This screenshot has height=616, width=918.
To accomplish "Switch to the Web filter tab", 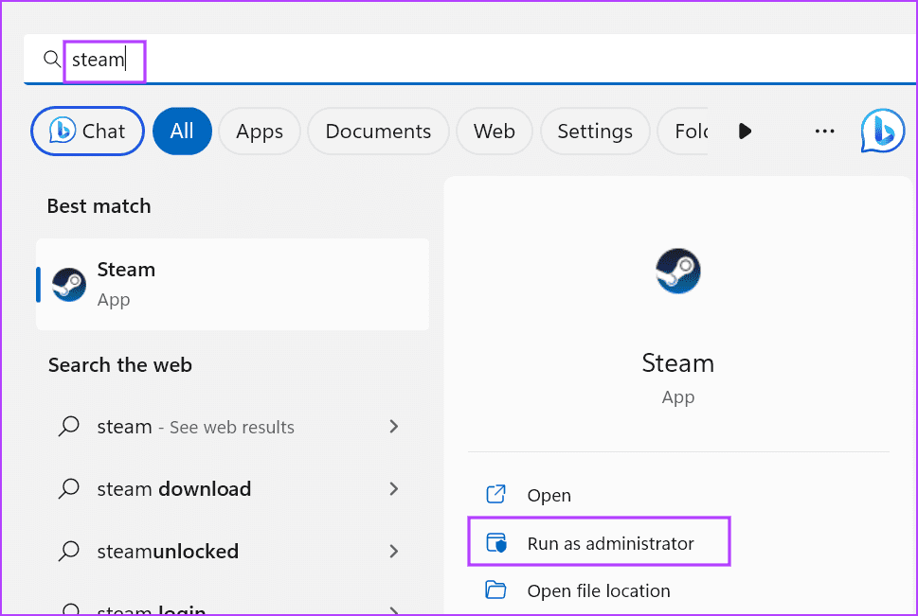I will point(495,131).
